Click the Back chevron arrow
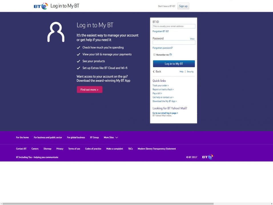Viewport: 273px width, 205px height. click(154, 71)
